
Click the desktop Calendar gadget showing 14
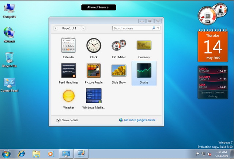[213, 46]
